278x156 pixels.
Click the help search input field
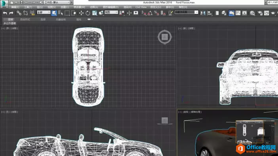pyautogui.click(x=273, y=2)
